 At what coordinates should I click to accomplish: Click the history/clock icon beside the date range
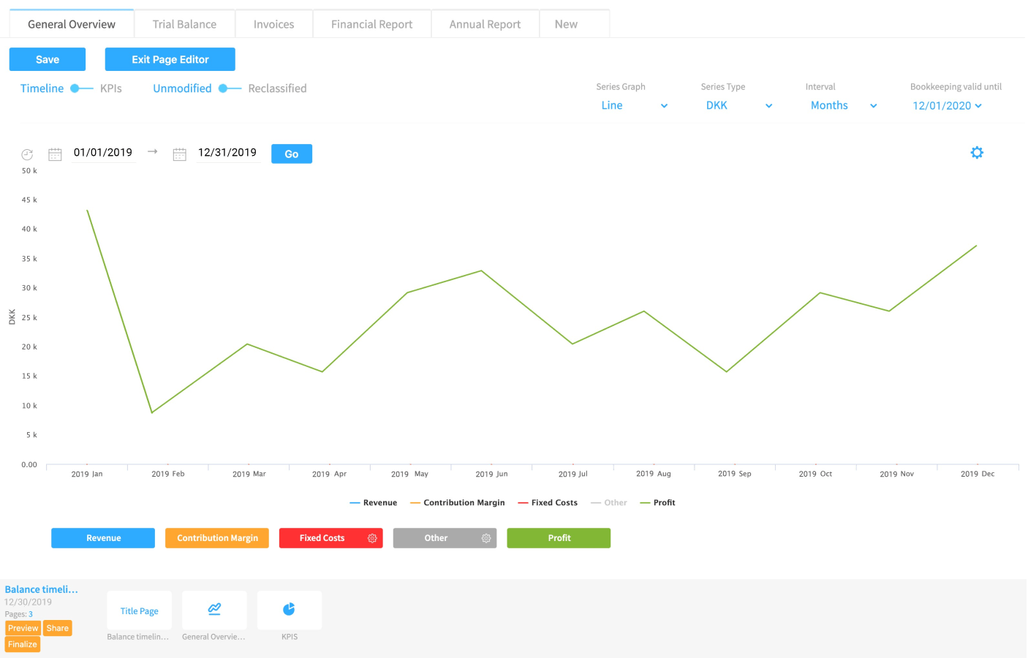pos(27,154)
